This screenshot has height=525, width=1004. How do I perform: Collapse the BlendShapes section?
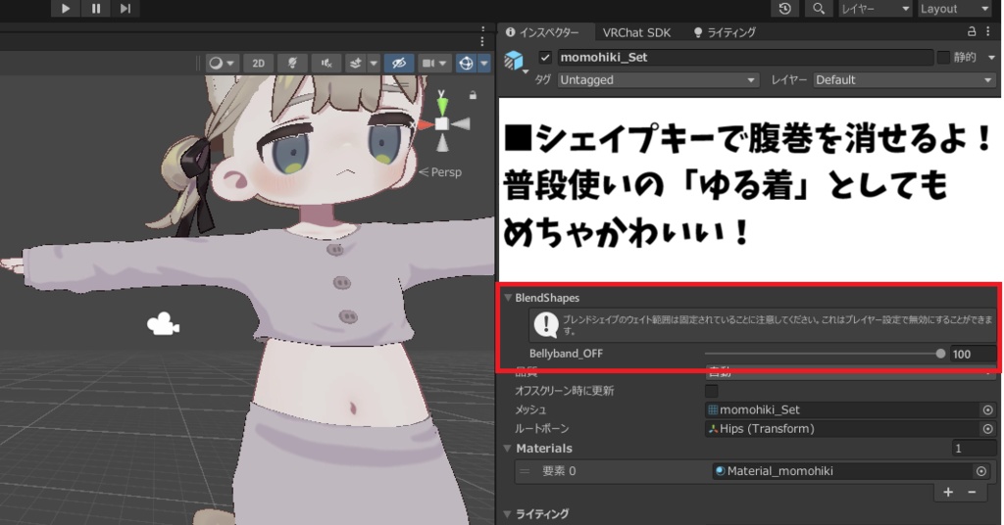(509, 298)
